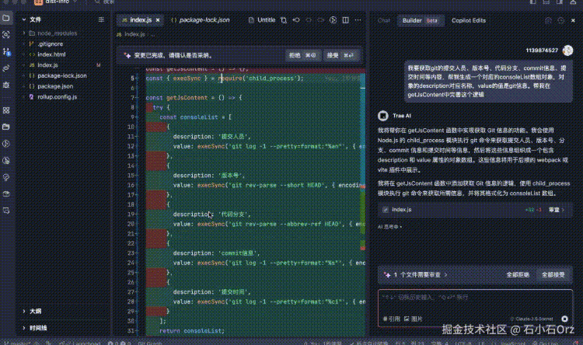
Task: Open the Extensions view (grid icon) in activity bar
Action: 6,110
